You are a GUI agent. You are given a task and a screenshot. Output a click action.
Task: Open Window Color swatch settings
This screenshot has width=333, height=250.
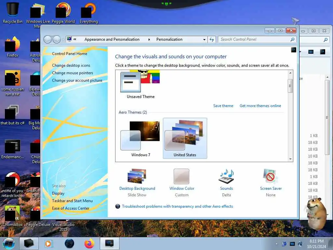pos(181,176)
